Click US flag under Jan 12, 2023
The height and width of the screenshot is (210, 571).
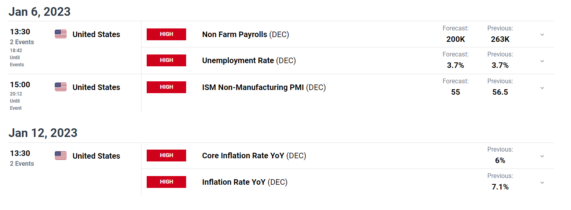point(61,156)
